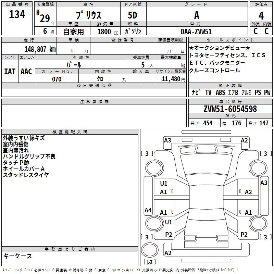Select the セールスポイント header
This screenshot has width=274, height=274.
pyautogui.click(x=230, y=40)
